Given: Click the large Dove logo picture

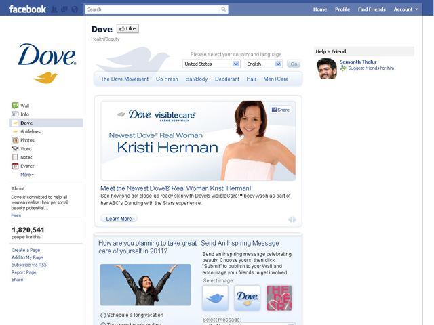Looking at the screenshot, I should [47, 63].
